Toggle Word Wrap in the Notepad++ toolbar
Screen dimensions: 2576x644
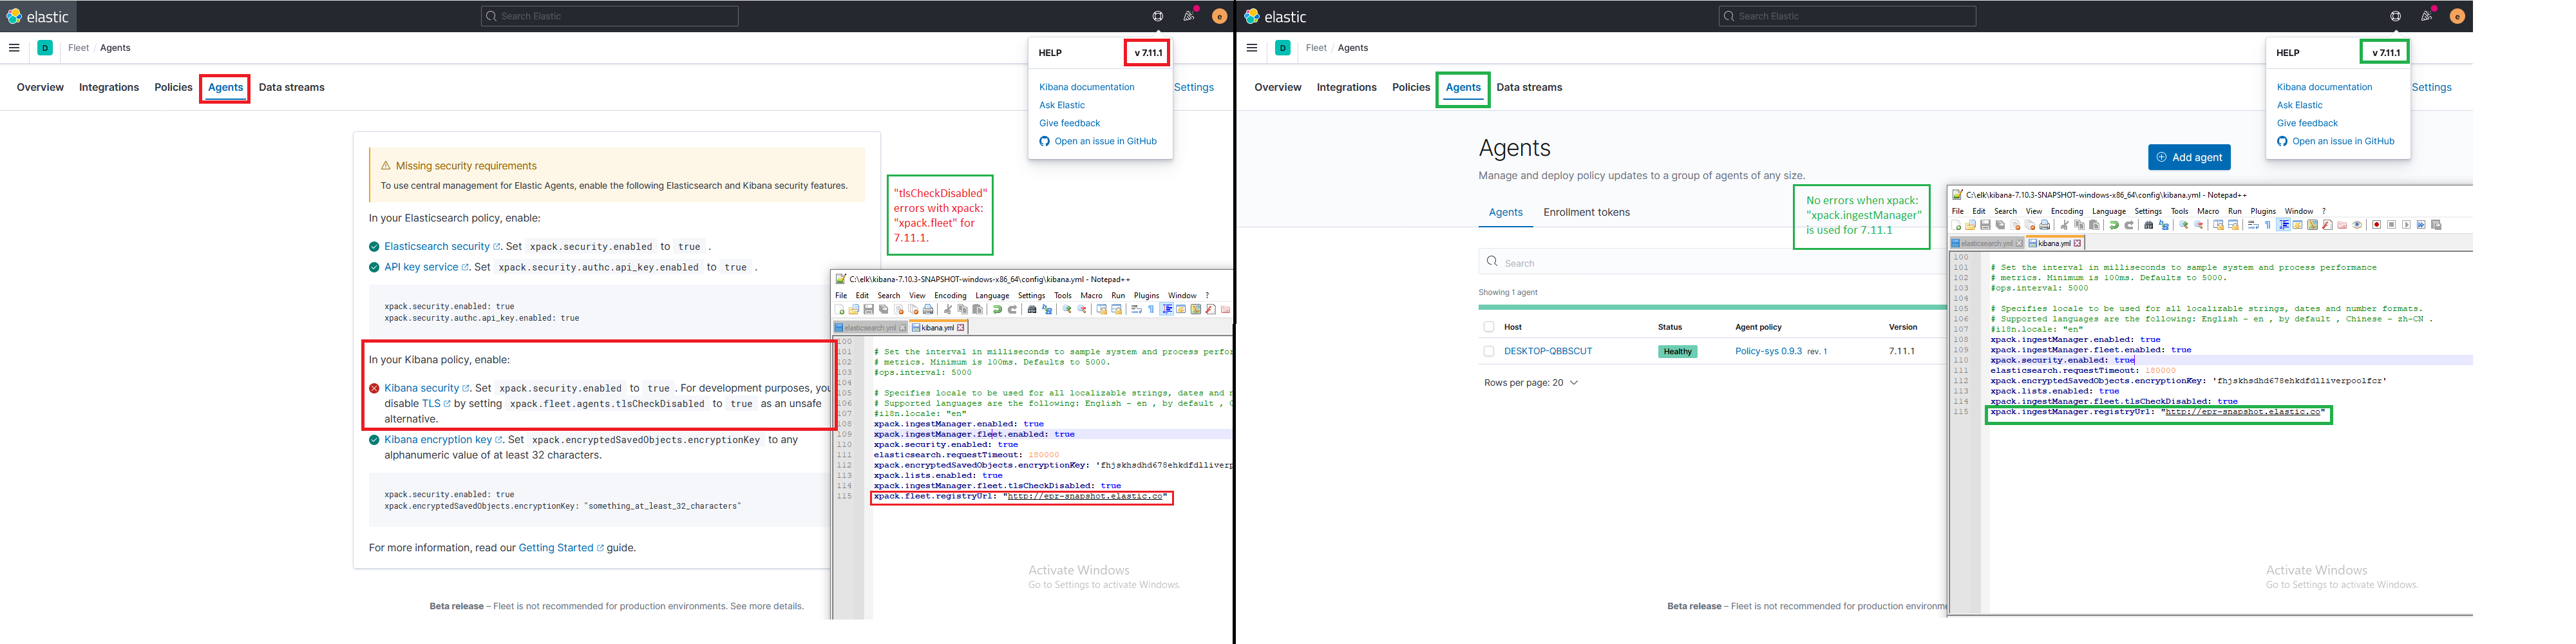click(x=2254, y=225)
